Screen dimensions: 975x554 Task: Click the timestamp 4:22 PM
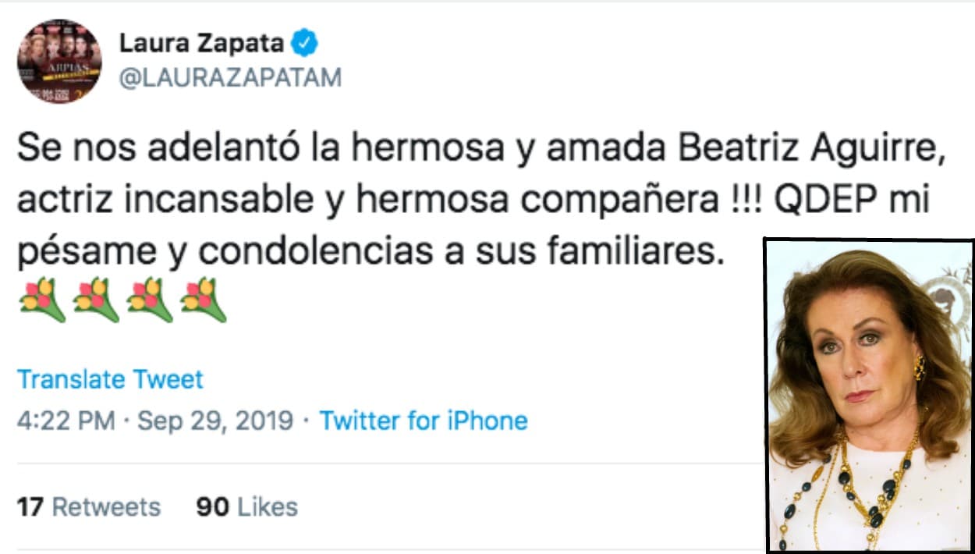coord(66,421)
